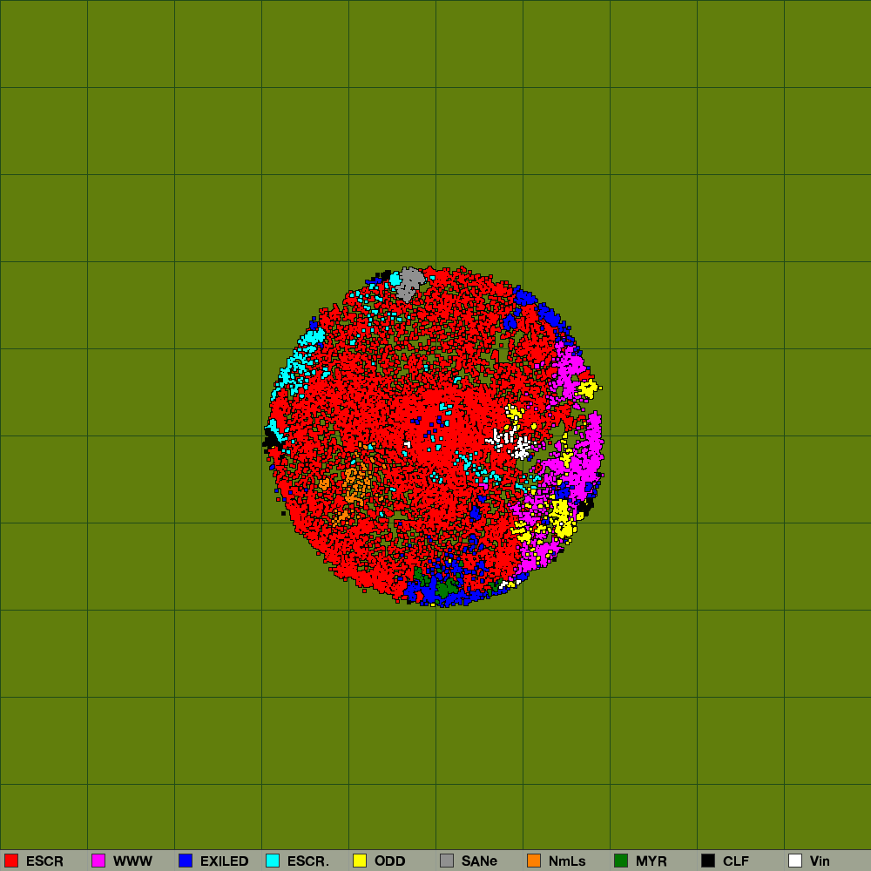871x871 pixels.
Task: Click the orange NmLs cluster on map
Action: pyautogui.click(x=354, y=483)
